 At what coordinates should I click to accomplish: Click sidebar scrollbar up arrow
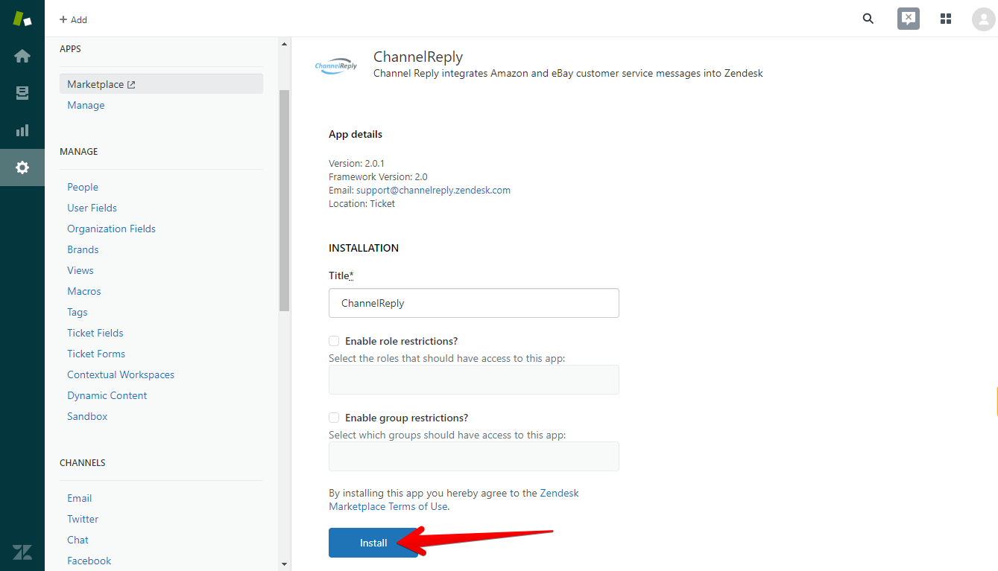point(284,44)
